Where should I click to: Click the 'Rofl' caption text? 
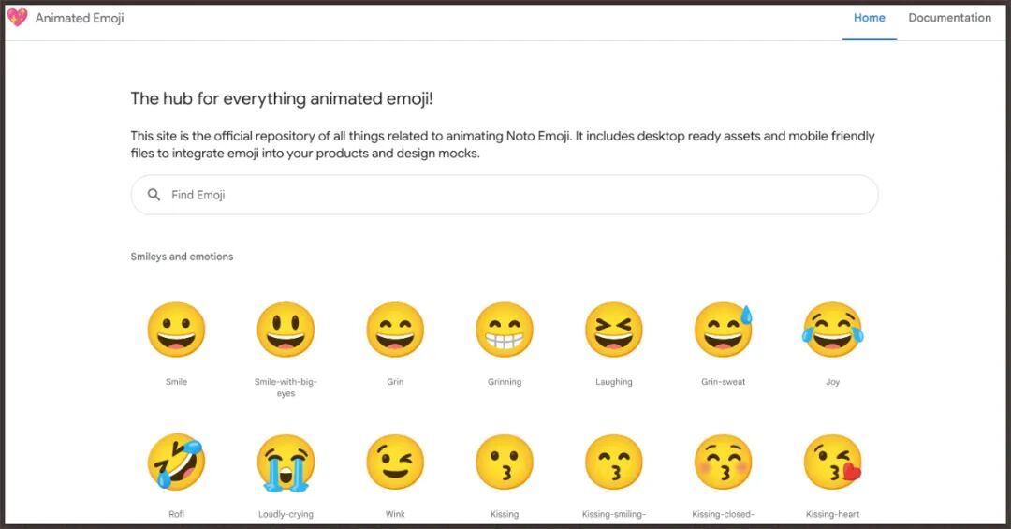pyautogui.click(x=176, y=514)
